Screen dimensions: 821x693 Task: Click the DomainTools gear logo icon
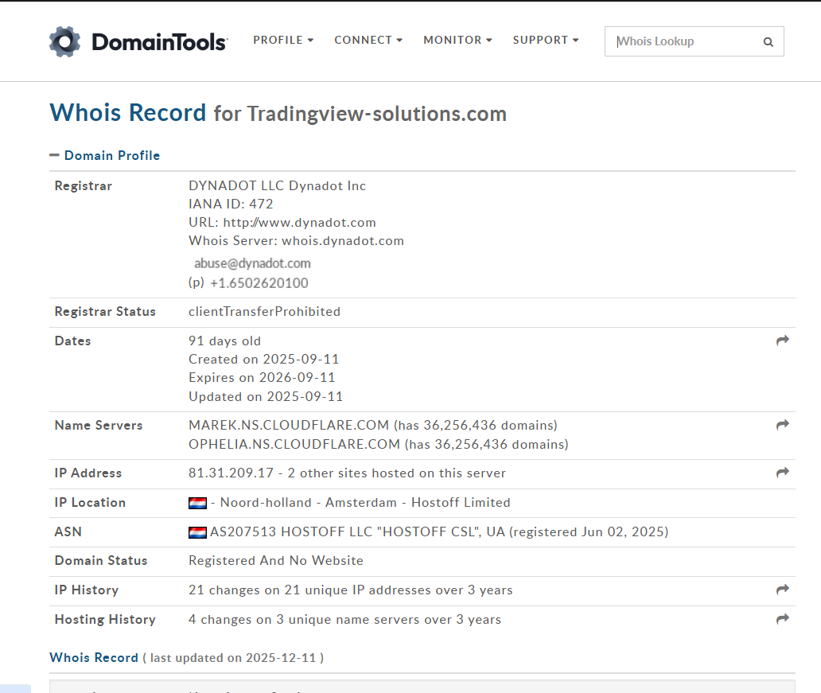click(x=65, y=41)
